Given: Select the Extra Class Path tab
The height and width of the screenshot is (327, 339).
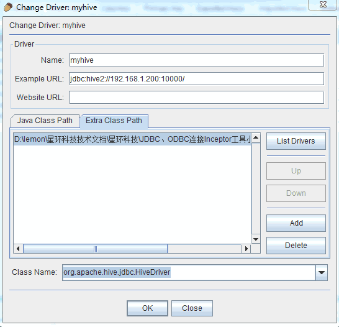Looking at the screenshot, I should point(114,121).
